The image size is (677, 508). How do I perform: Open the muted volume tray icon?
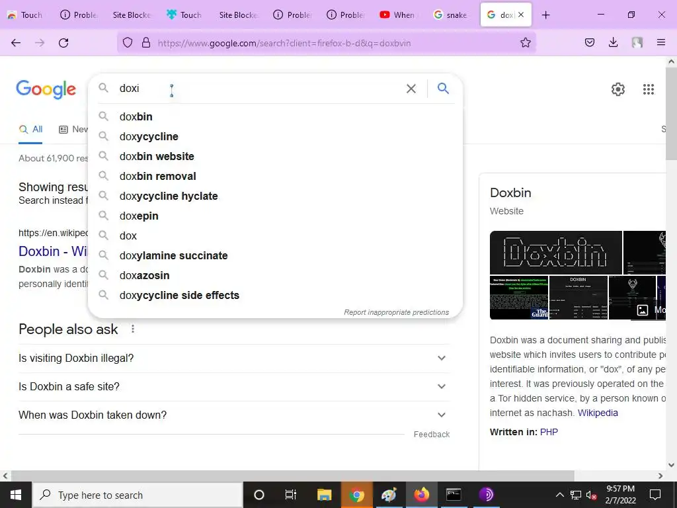click(592, 495)
